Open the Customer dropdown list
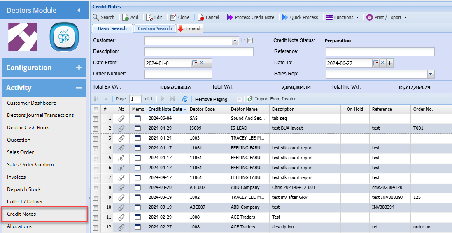 [235, 41]
